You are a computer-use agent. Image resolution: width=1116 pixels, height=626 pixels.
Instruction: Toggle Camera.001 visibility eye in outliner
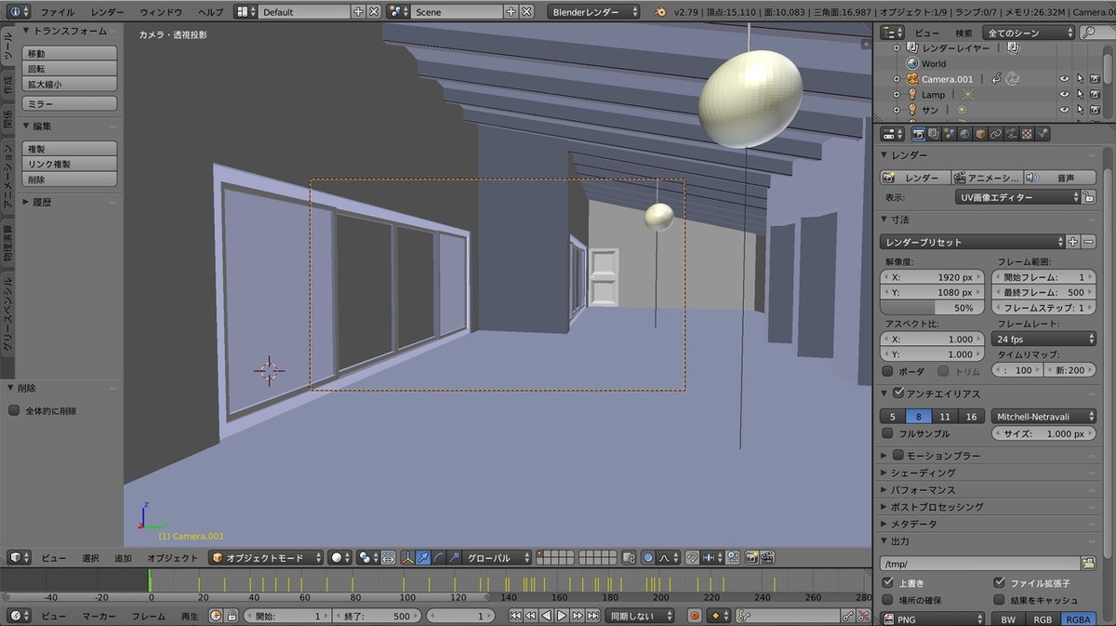[x=1064, y=79]
